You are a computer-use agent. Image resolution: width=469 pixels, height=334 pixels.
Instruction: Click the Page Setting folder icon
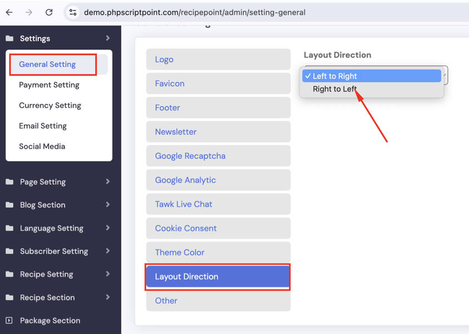[x=9, y=182]
